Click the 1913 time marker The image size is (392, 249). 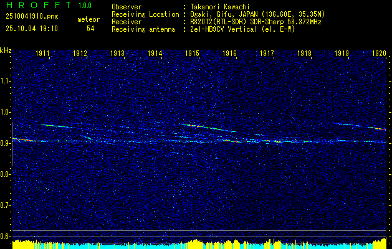[118, 54]
